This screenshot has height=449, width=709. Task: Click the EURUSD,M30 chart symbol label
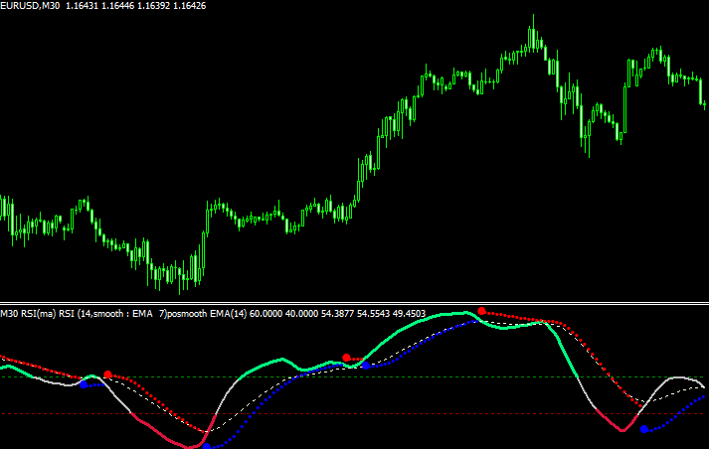[30, 6]
